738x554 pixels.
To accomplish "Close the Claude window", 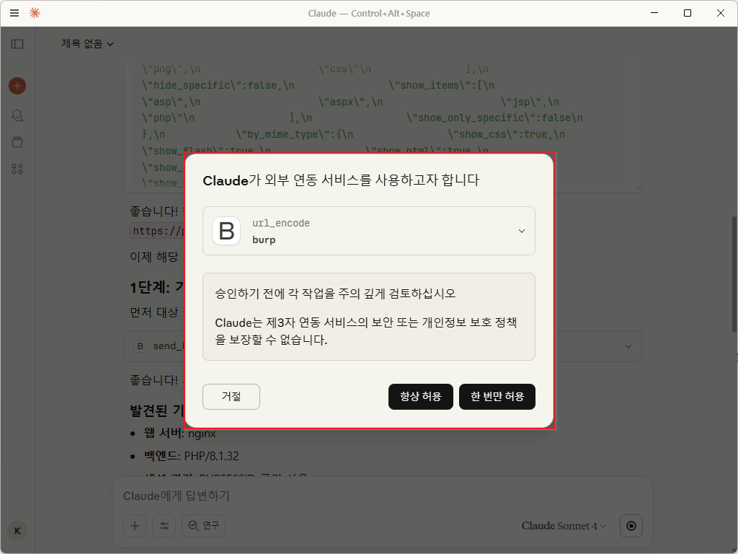I will point(721,13).
